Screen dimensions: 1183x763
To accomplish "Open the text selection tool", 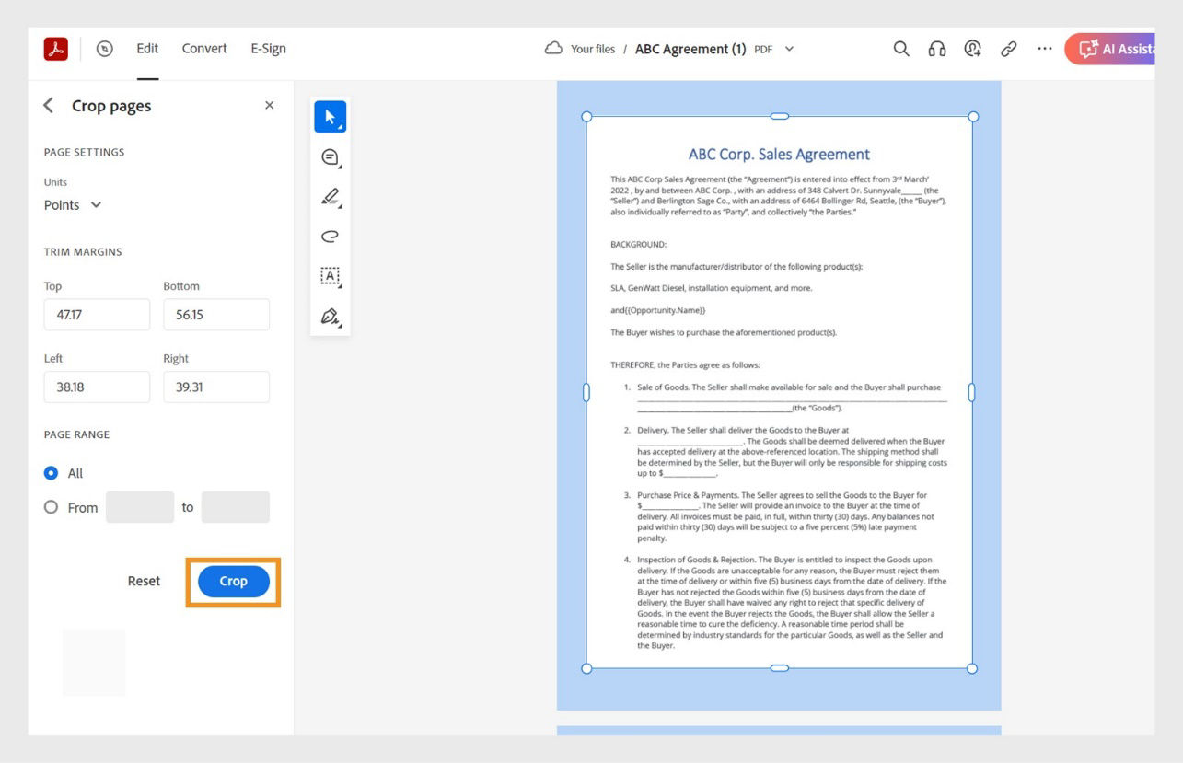I will coord(330,275).
